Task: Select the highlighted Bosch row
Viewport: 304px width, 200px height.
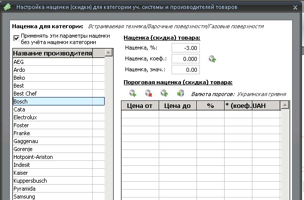Action: pos(59,101)
